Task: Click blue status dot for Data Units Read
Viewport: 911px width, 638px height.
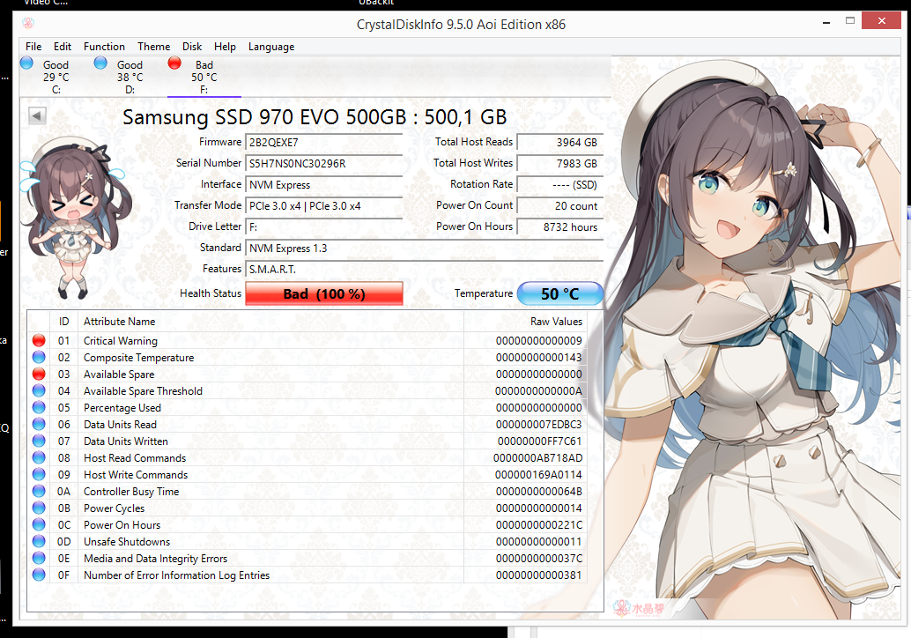Action: (x=39, y=424)
